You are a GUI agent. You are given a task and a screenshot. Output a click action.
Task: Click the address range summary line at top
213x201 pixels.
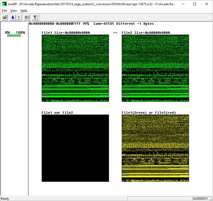point(91,24)
